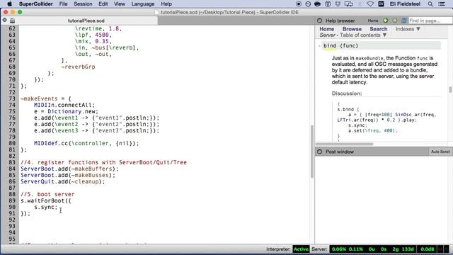Click the Help browser dock panel menu icon

pos(319,21)
